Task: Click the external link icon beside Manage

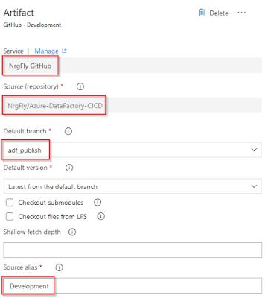Action: (64, 51)
